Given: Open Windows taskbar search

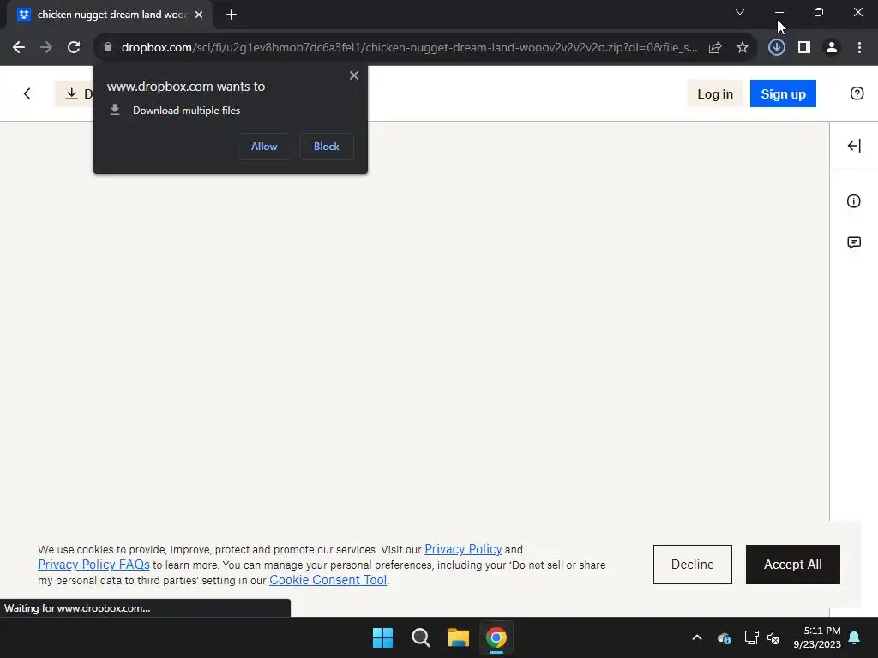Looking at the screenshot, I should (420, 637).
